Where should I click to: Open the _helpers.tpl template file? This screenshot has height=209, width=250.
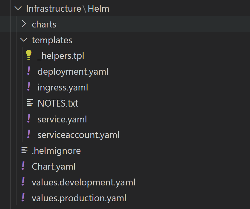(61, 56)
